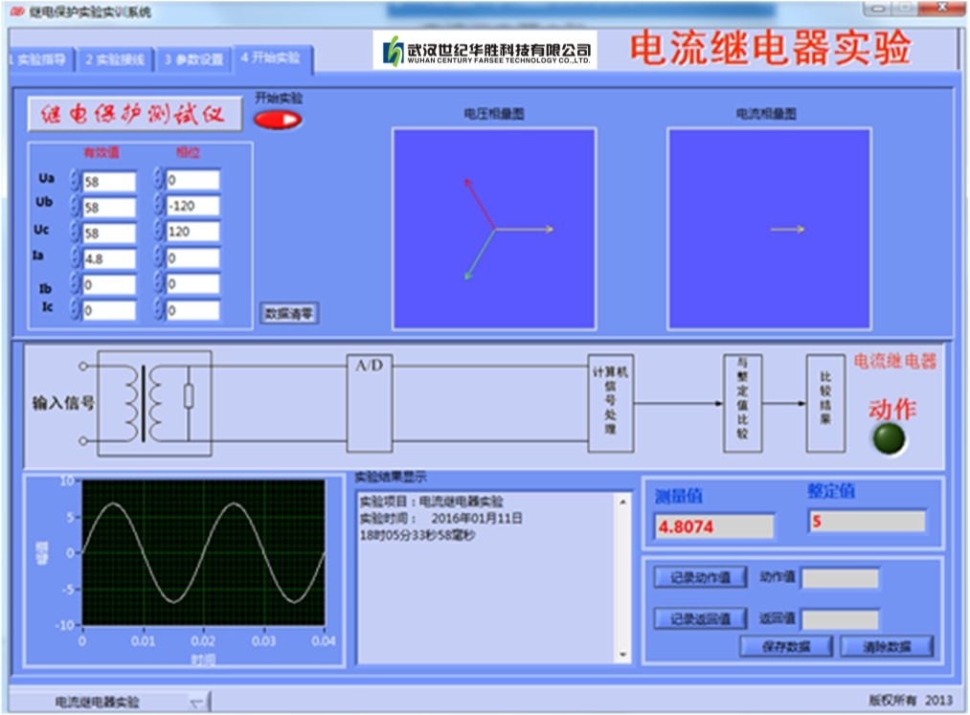Click the Ua 有效值 stepper arrows

76,181
